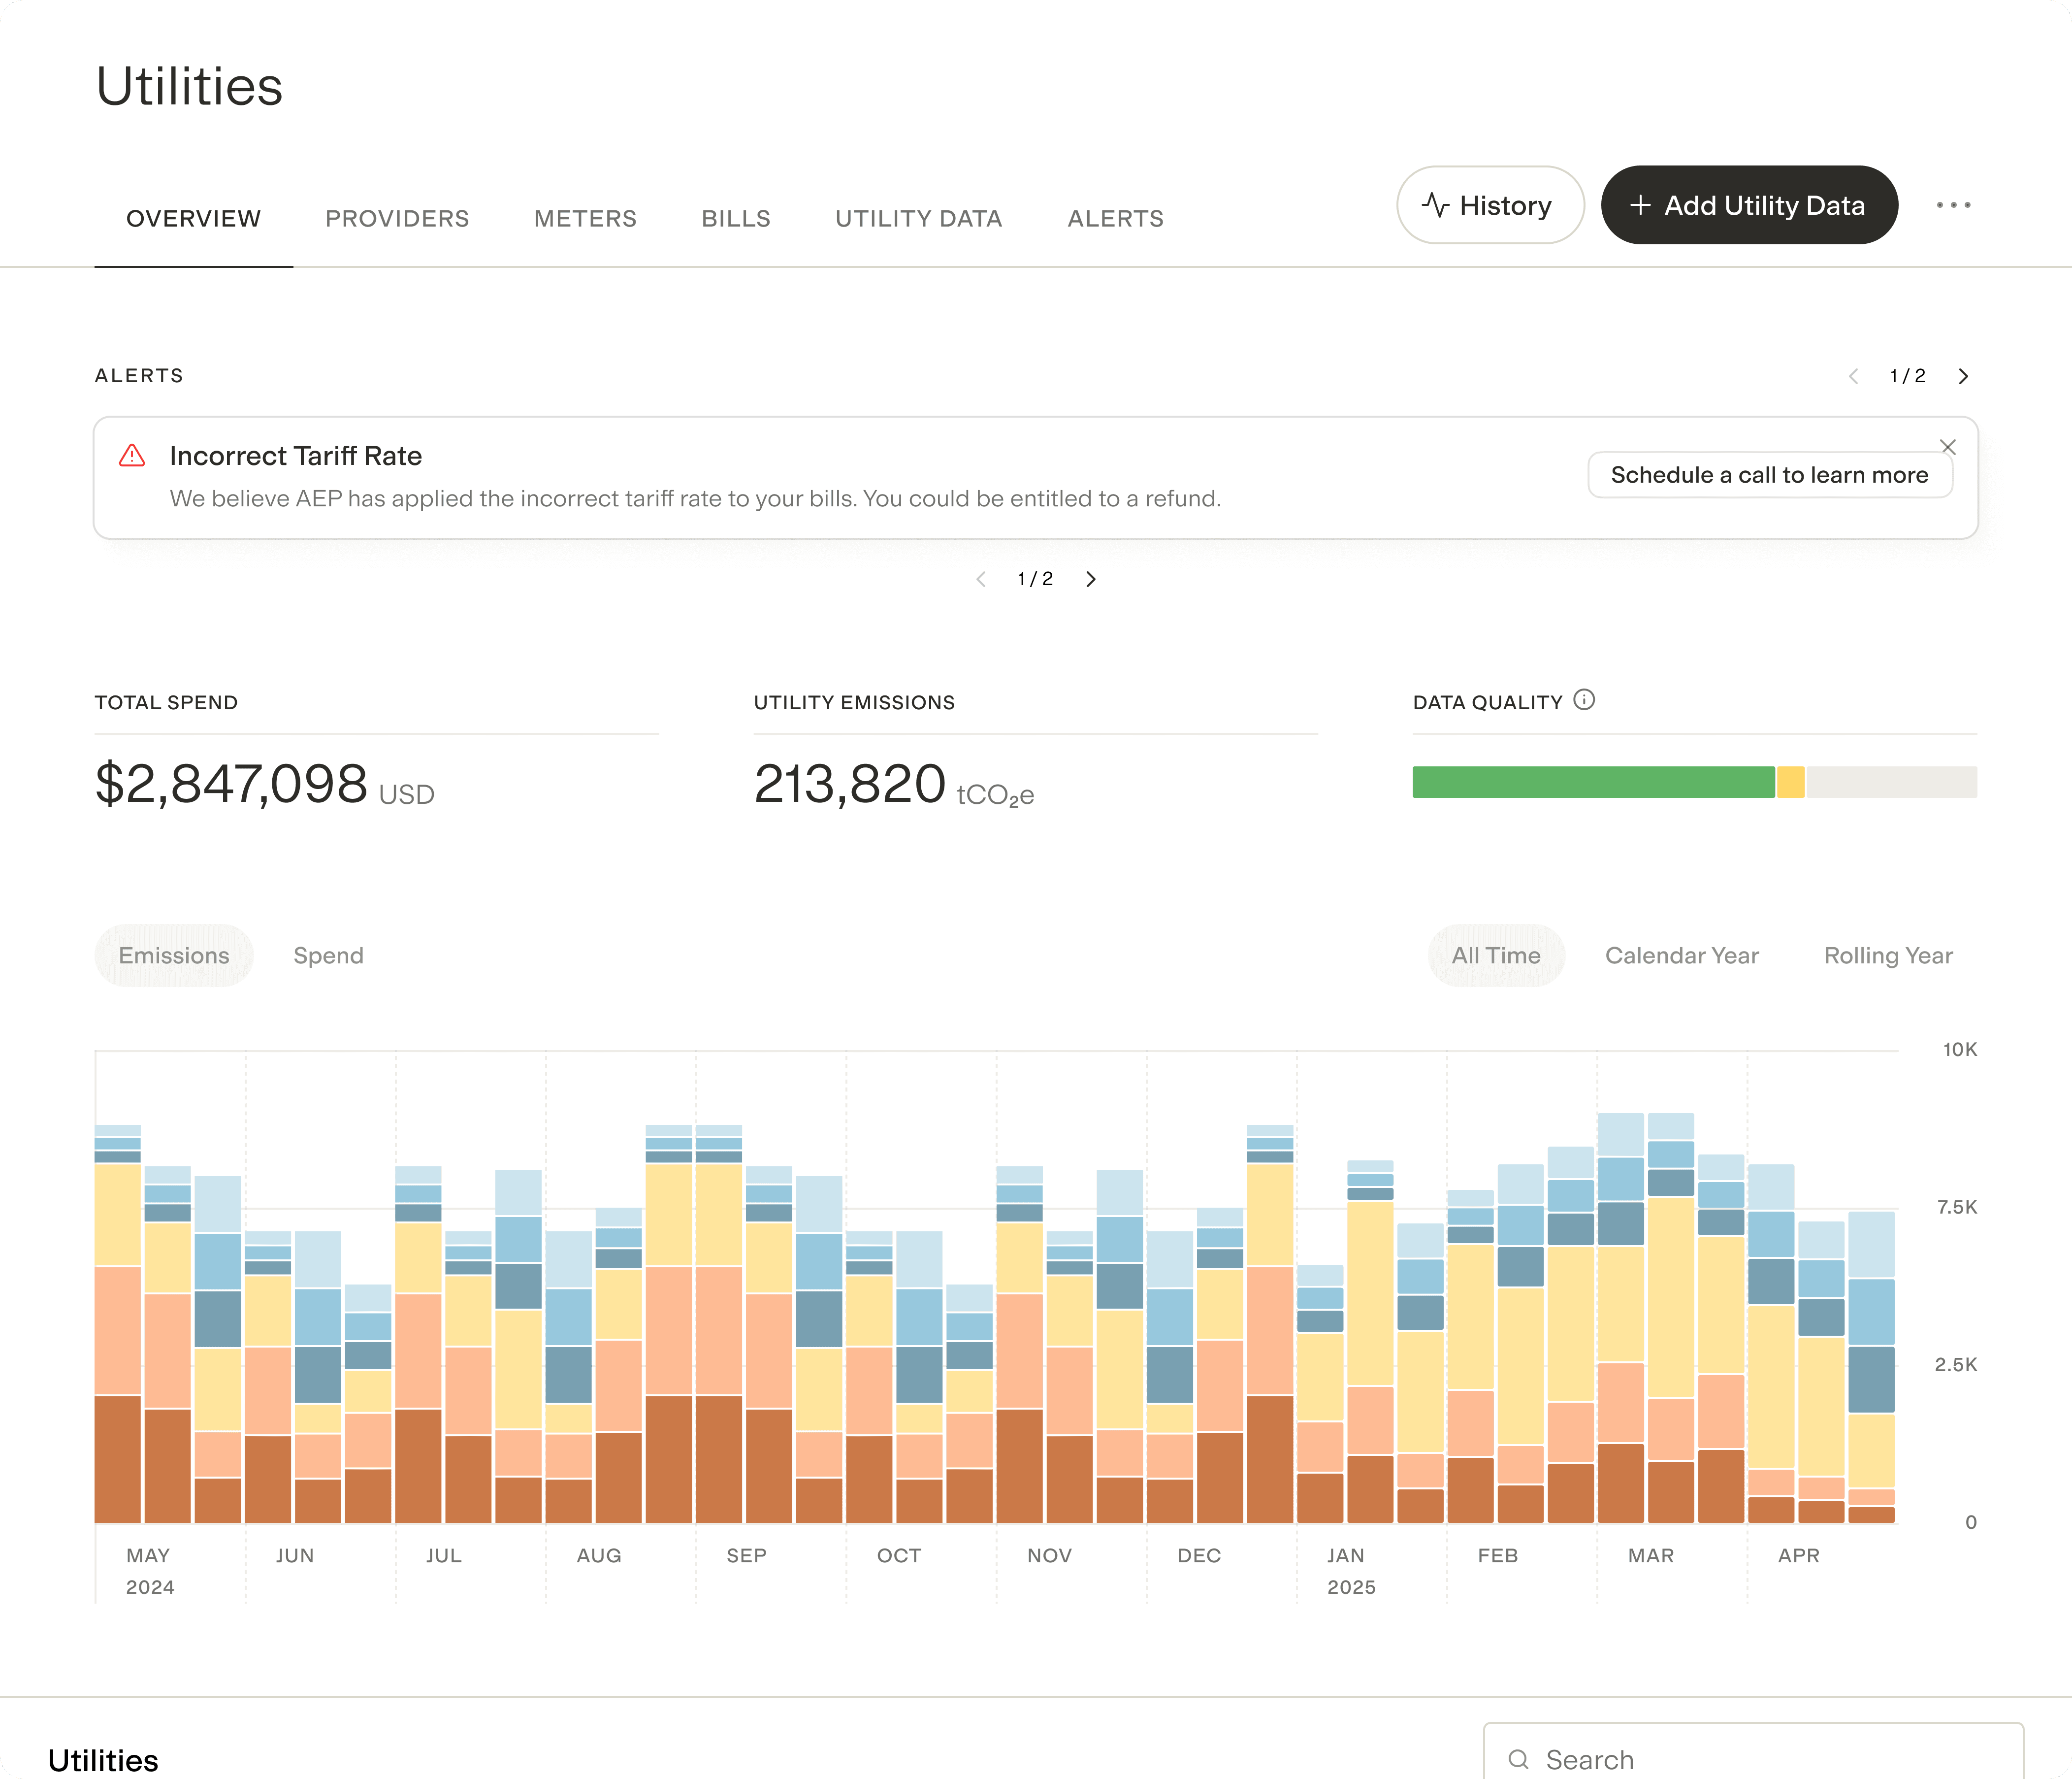Screen dimensions: 2072x1779
Task: Click the 10K y-axis label
Action: 1959,1049
